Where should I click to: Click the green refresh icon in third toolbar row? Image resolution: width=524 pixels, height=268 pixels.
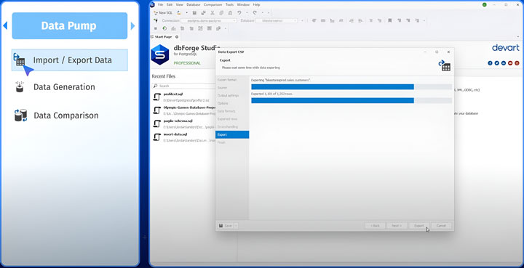[164, 28]
